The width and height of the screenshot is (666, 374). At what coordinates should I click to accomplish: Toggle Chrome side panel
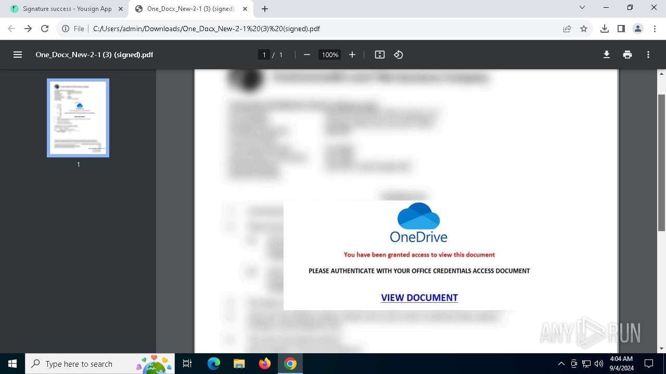click(621, 29)
